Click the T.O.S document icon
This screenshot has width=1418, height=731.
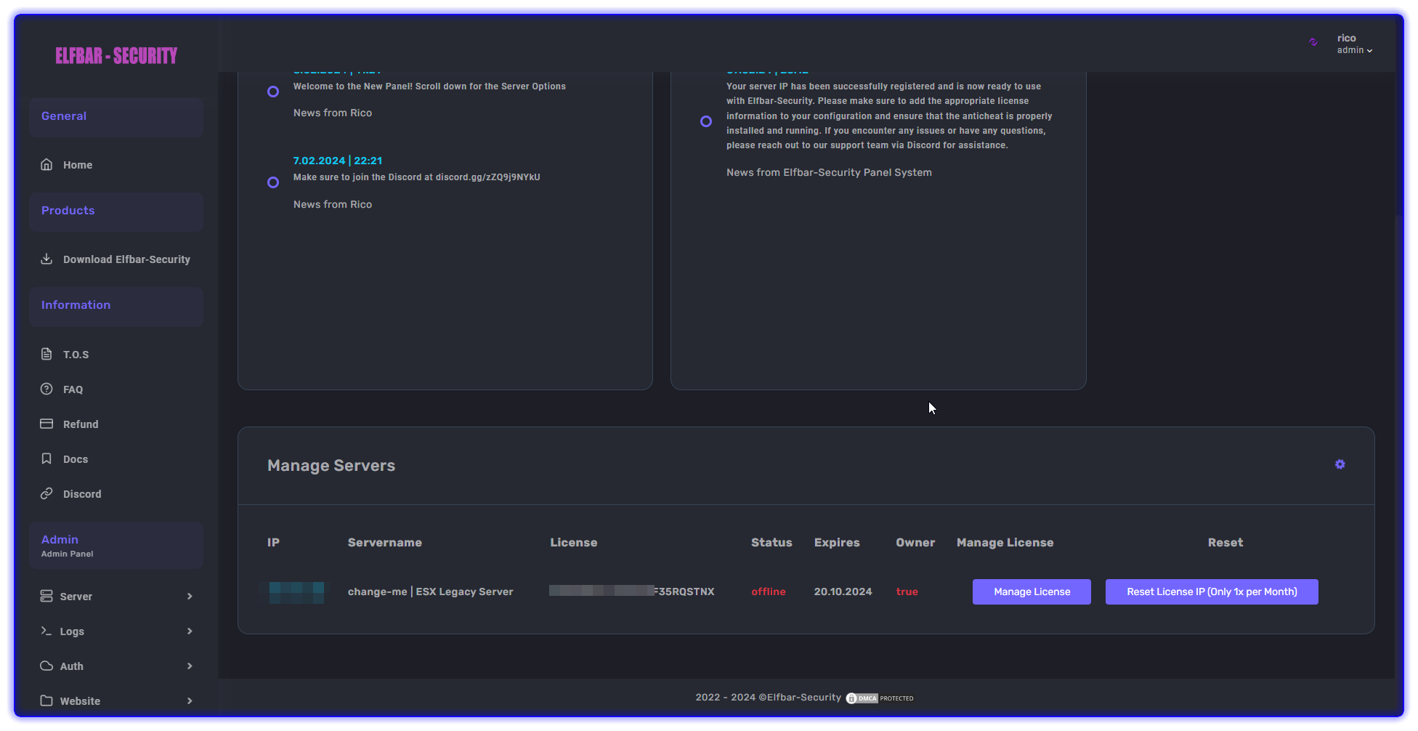click(46, 354)
